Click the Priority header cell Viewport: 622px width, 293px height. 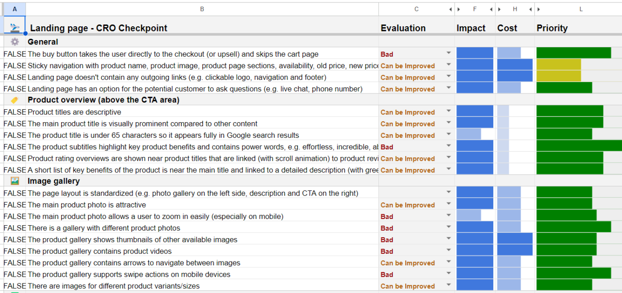tap(578, 28)
